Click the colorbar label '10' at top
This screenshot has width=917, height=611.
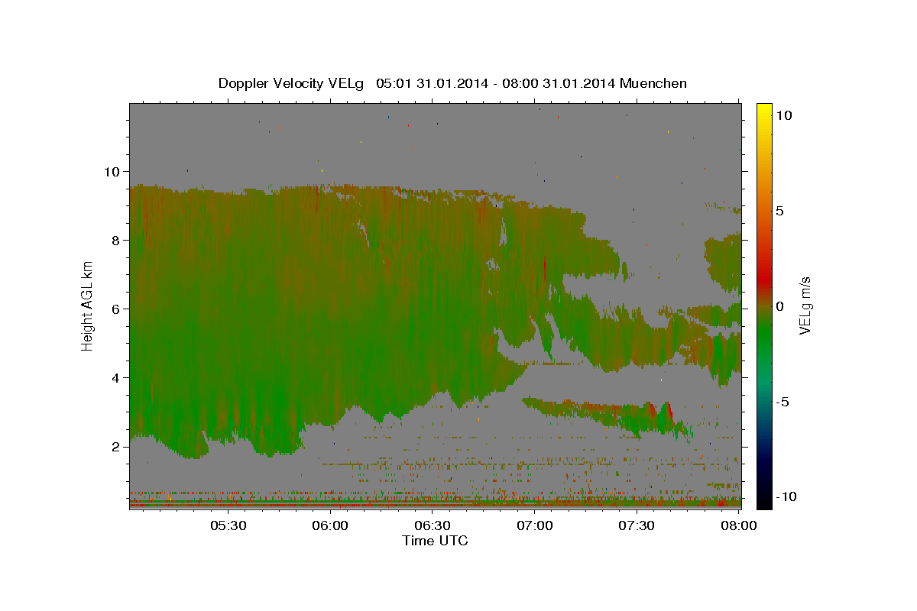[784, 115]
